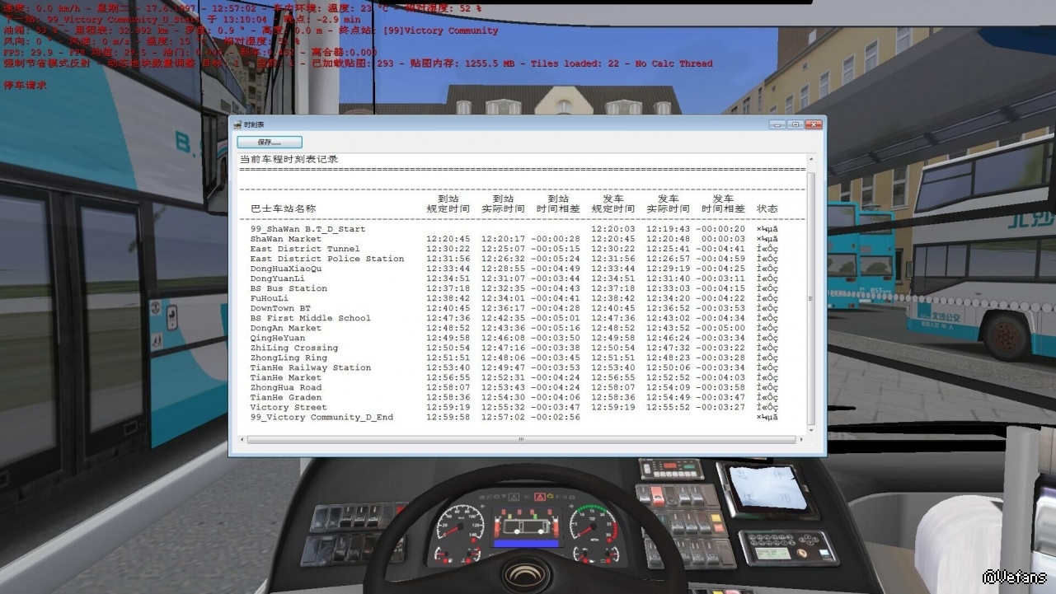Select the DownTown BT station name
This screenshot has height=594, width=1056.
pyautogui.click(x=280, y=308)
